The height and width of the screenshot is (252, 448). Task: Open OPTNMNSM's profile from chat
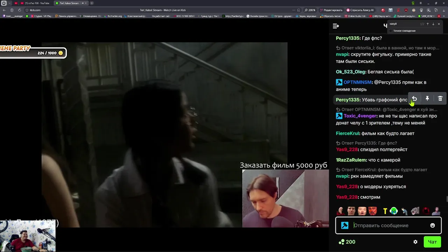point(358,82)
